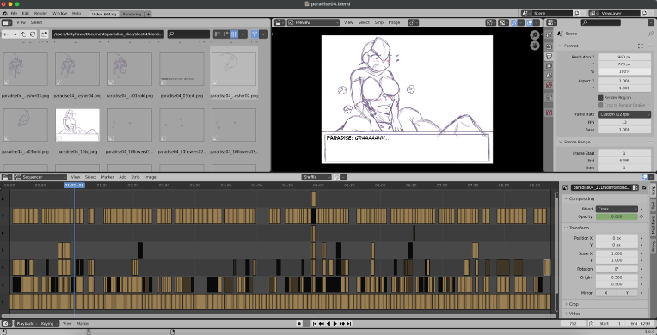Open the Render menu
The image size is (657, 335).
(40, 14)
